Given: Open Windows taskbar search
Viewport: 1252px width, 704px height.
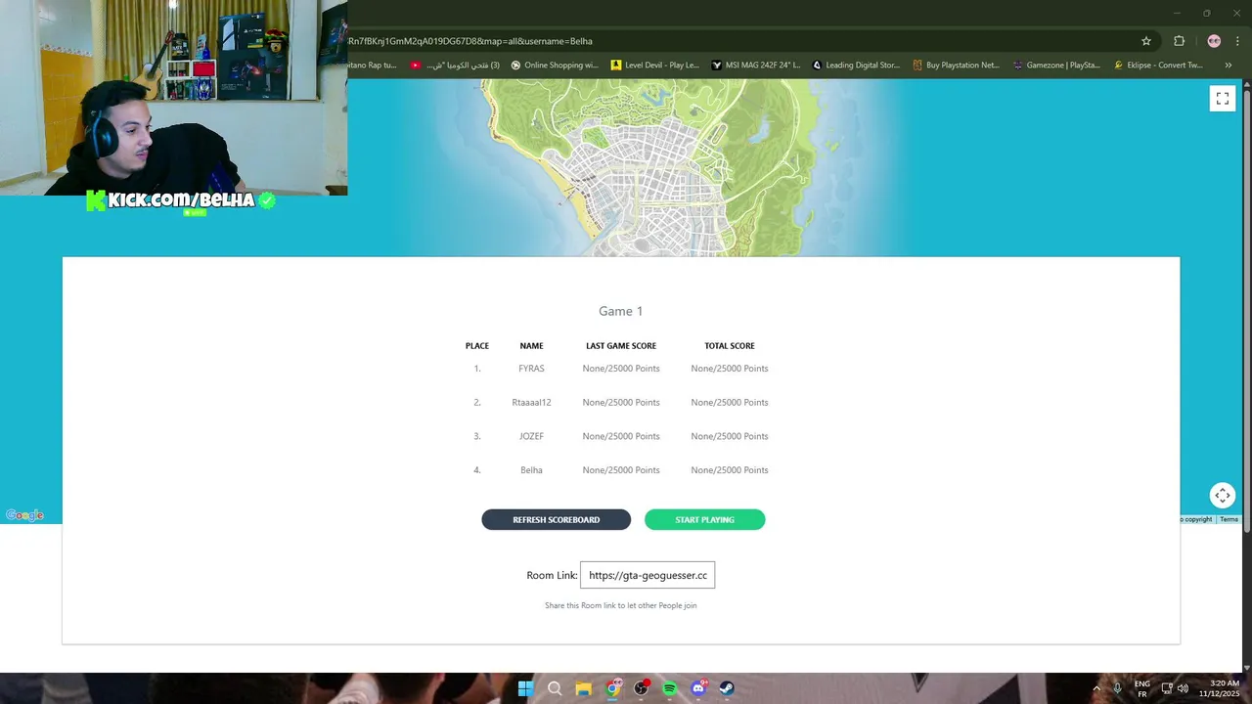Looking at the screenshot, I should click(x=555, y=688).
